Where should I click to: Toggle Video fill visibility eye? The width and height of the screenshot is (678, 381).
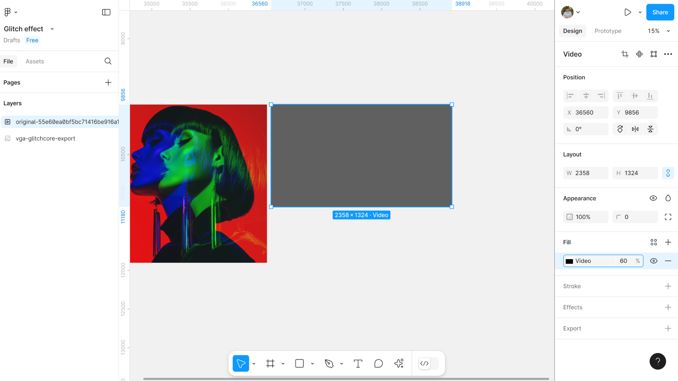click(653, 261)
